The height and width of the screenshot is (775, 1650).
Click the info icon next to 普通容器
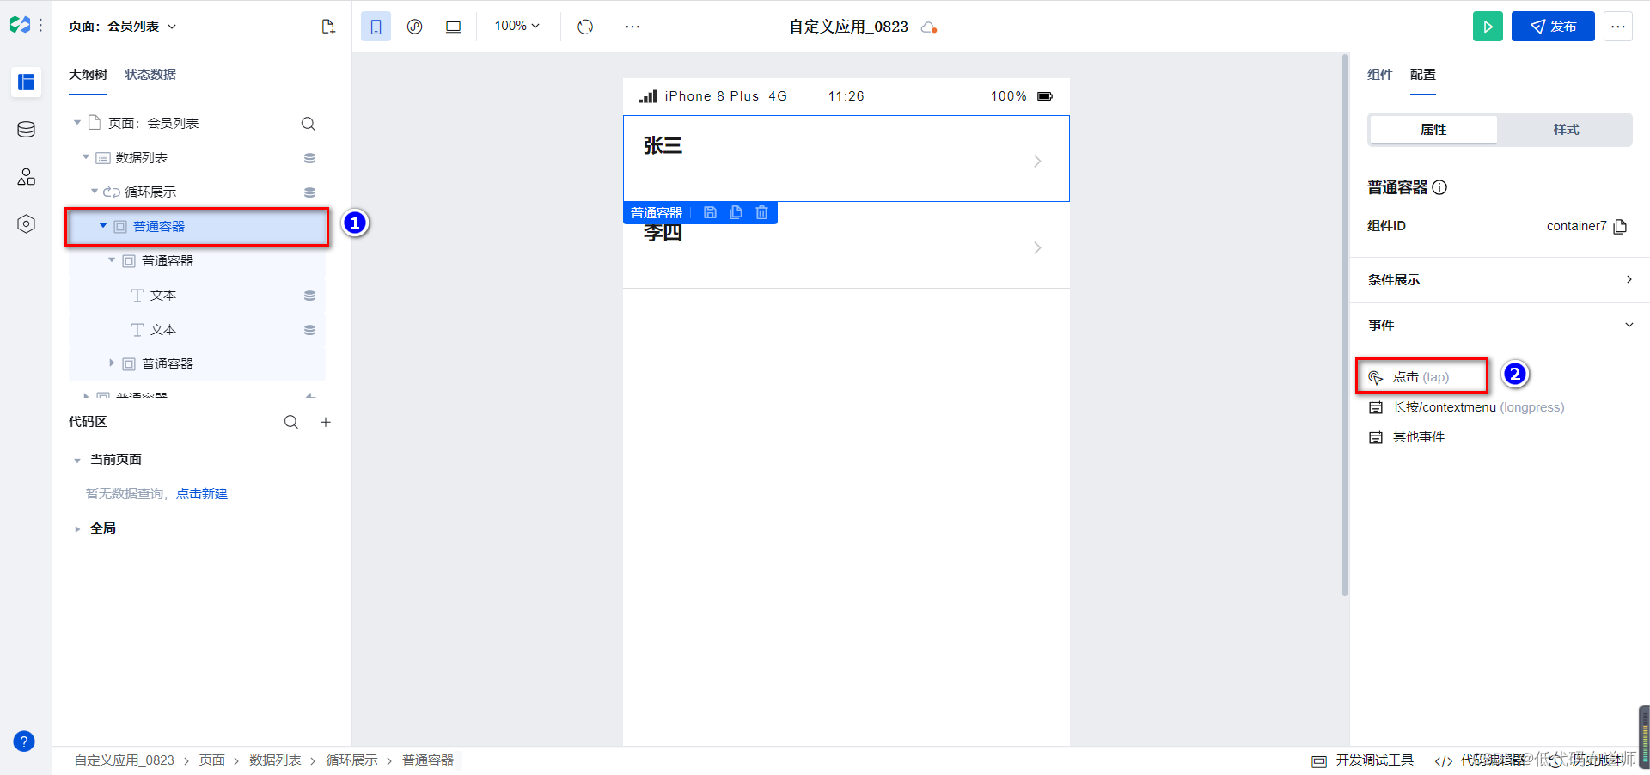[x=1440, y=187]
